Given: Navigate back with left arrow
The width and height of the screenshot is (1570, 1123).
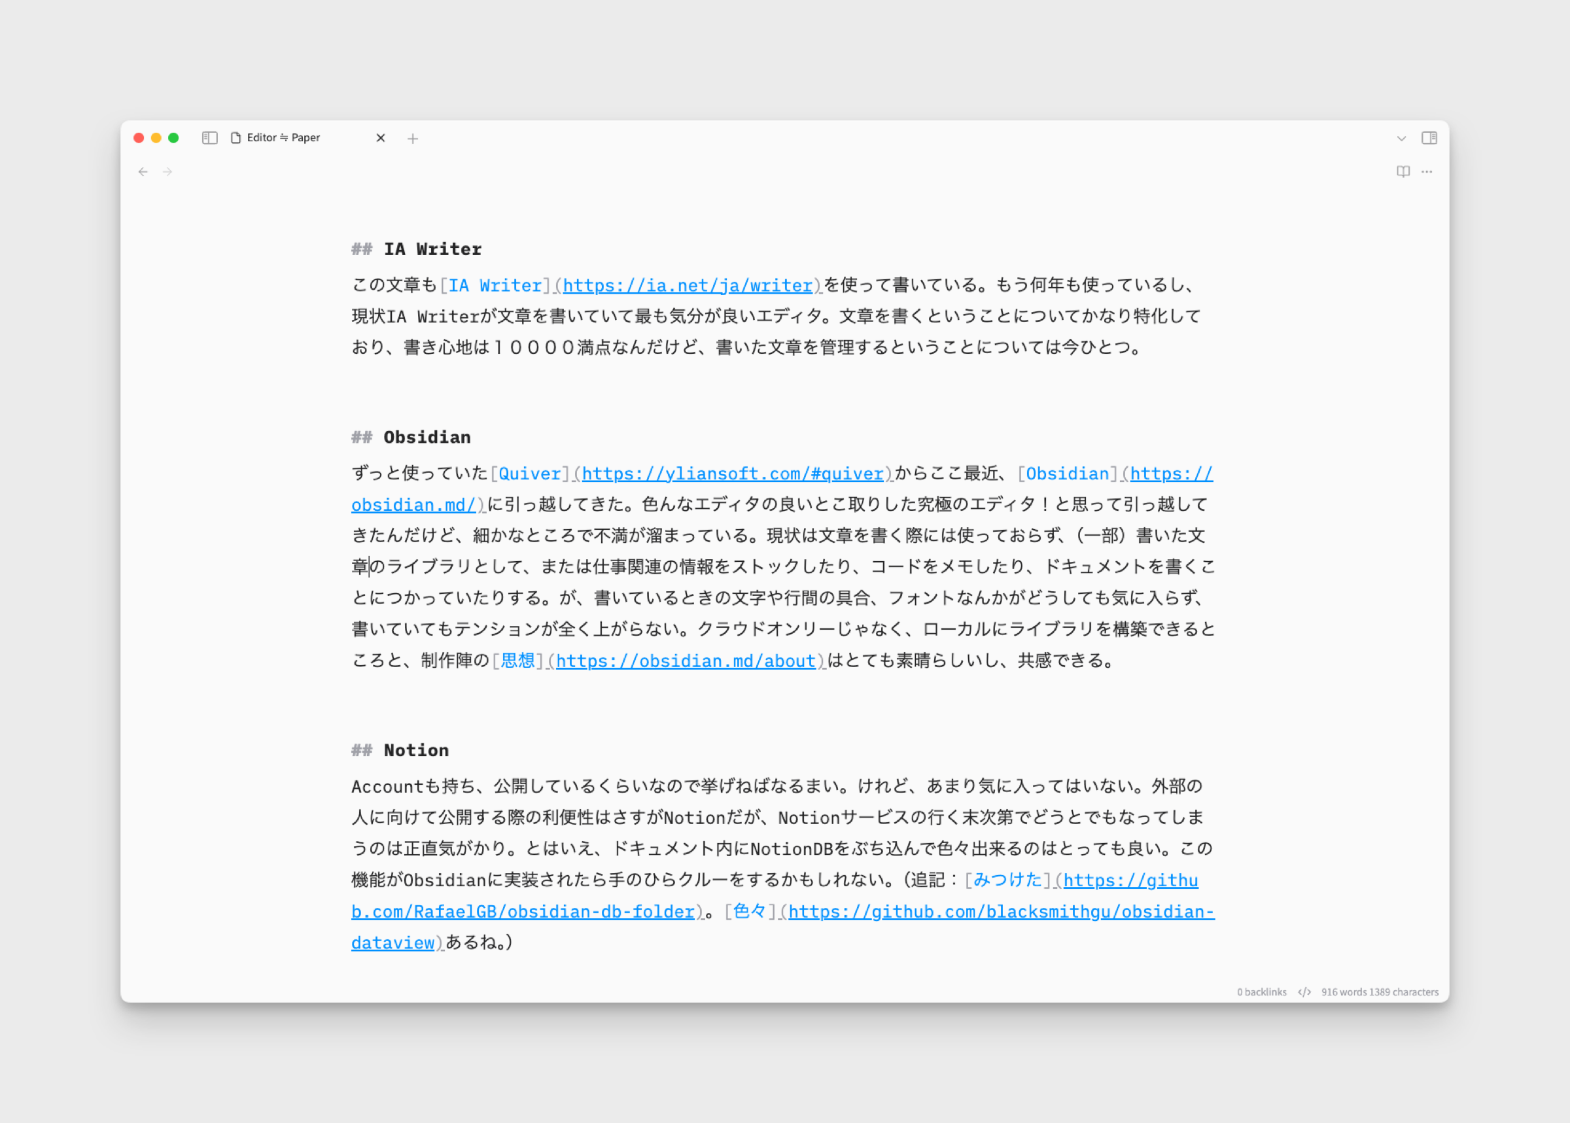Looking at the screenshot, I should tap(143, 171).
